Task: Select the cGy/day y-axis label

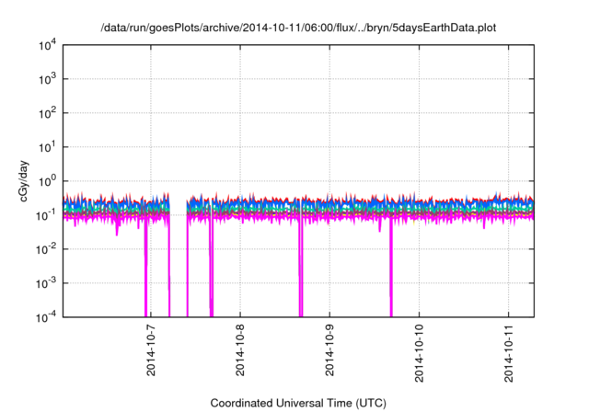Action: pos(24,181)
